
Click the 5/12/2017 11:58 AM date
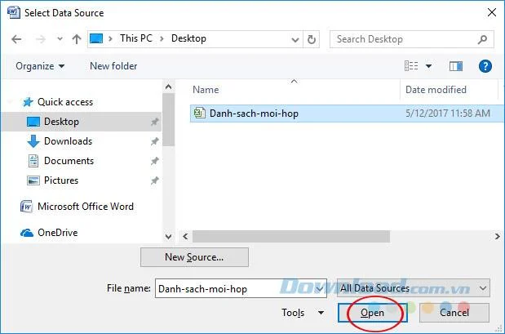tap(448, 114)
